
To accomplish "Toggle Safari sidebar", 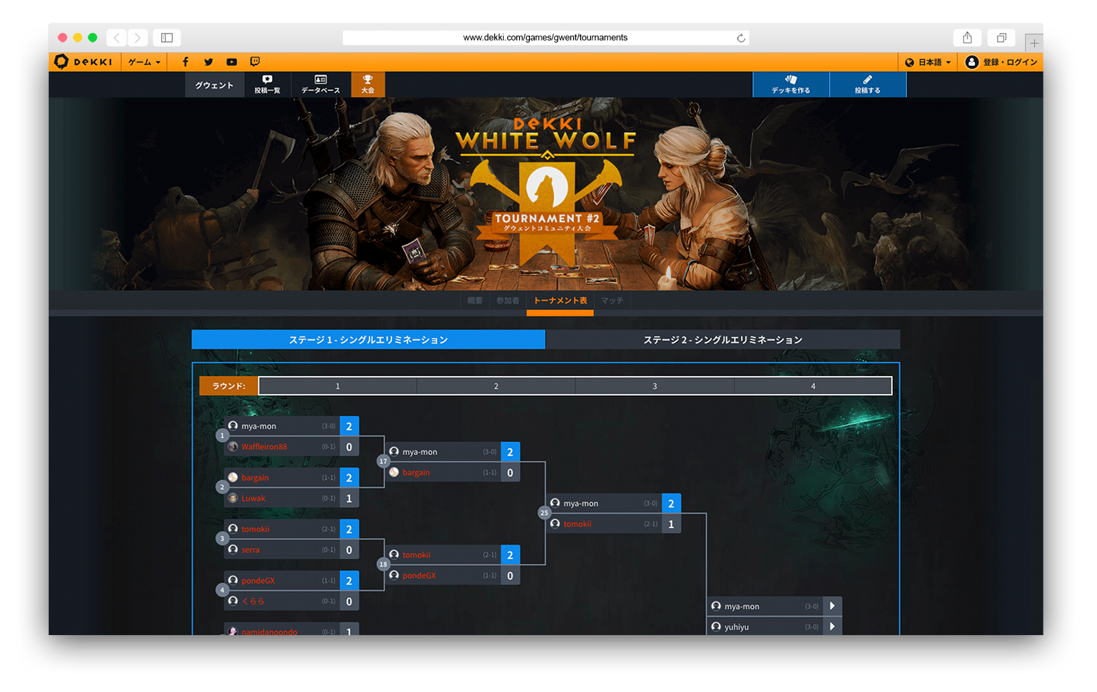I will pos(167,38).
